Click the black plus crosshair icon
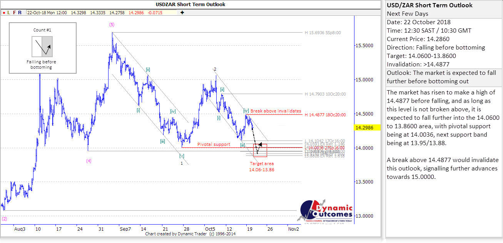Image resolution: width=503 pixels, height=243 pixels. [182, 13]
